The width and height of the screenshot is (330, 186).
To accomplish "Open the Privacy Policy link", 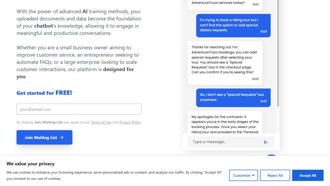I will click(130, 122).
